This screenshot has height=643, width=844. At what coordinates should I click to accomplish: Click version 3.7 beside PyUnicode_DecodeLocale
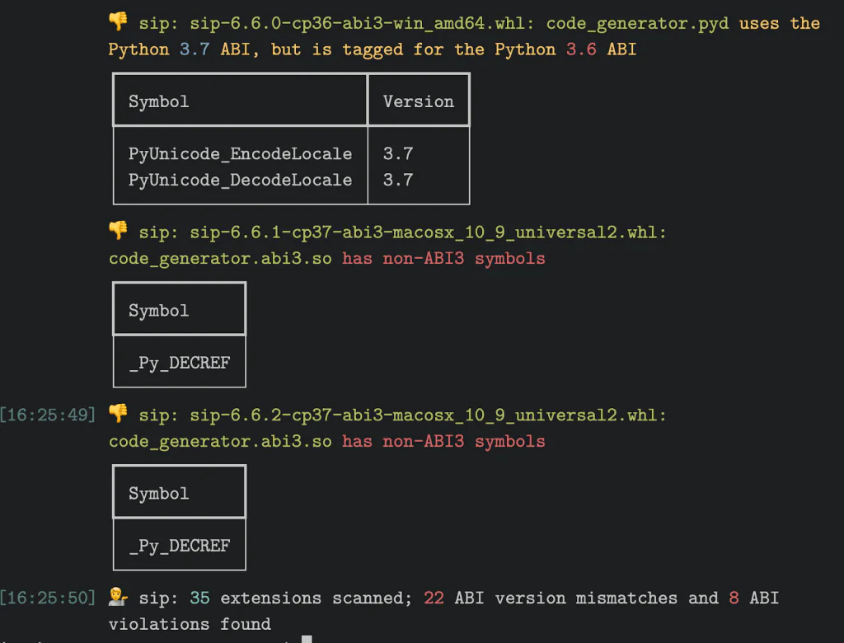pos(398,180)
